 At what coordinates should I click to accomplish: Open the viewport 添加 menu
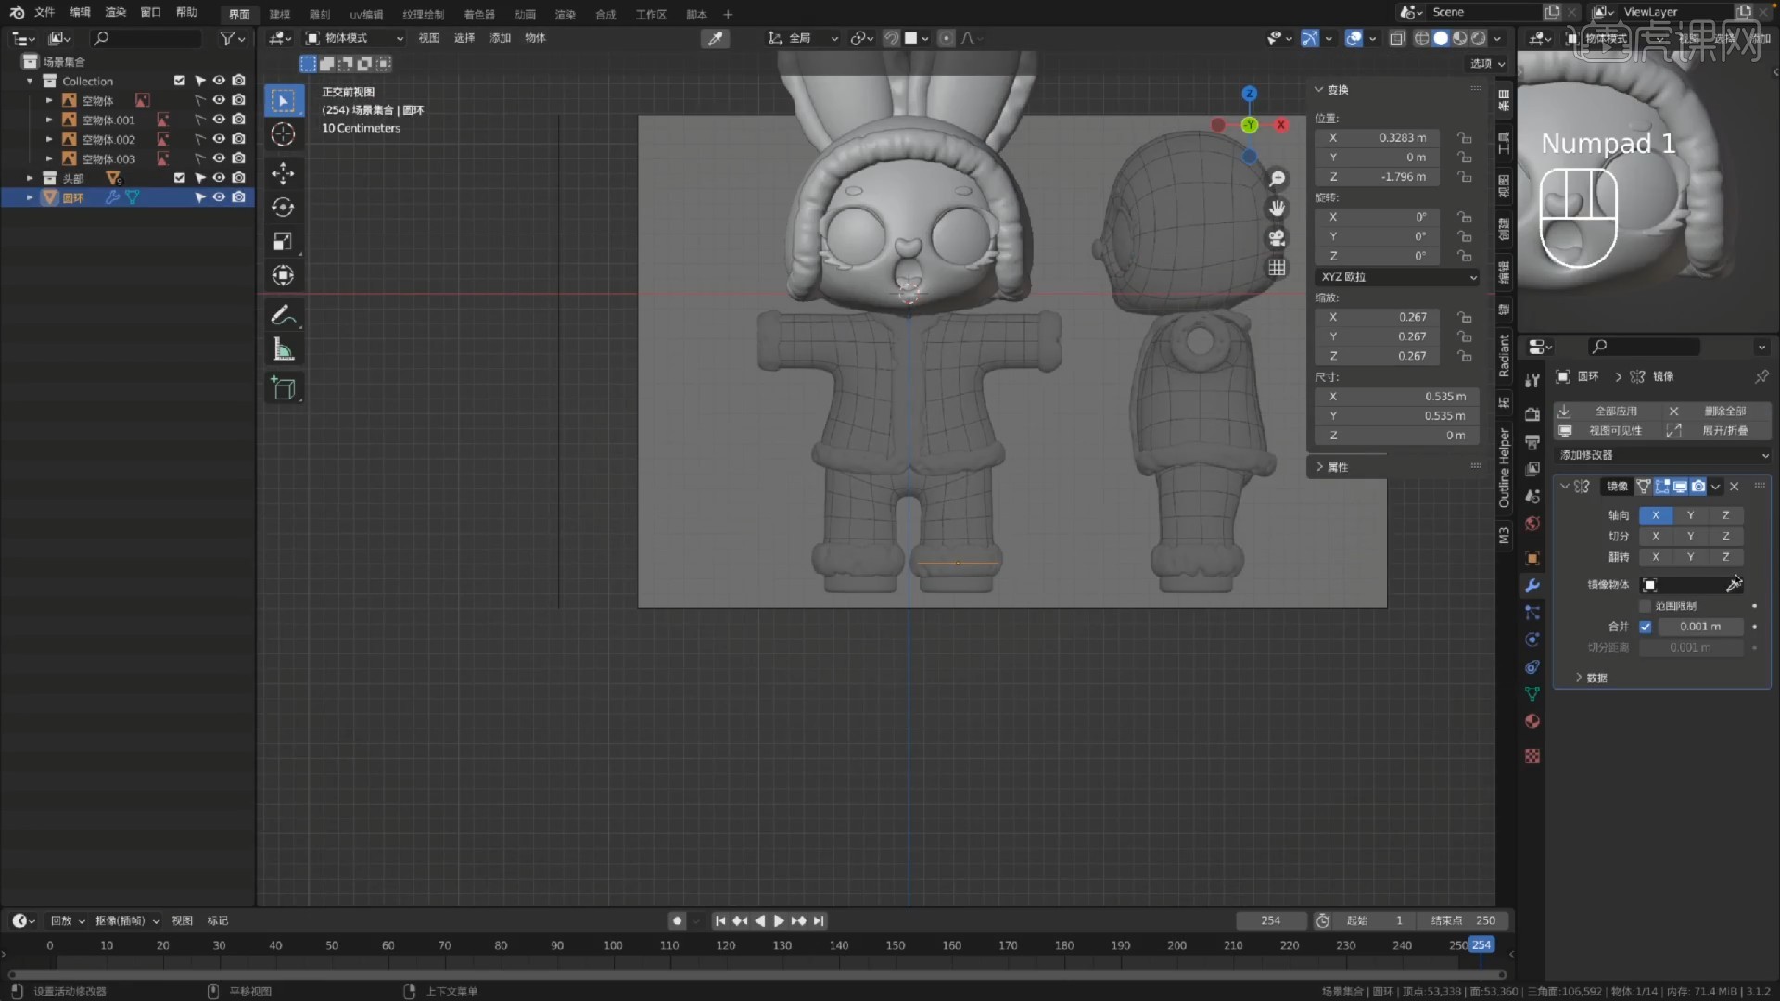click(x=500, y=38)
